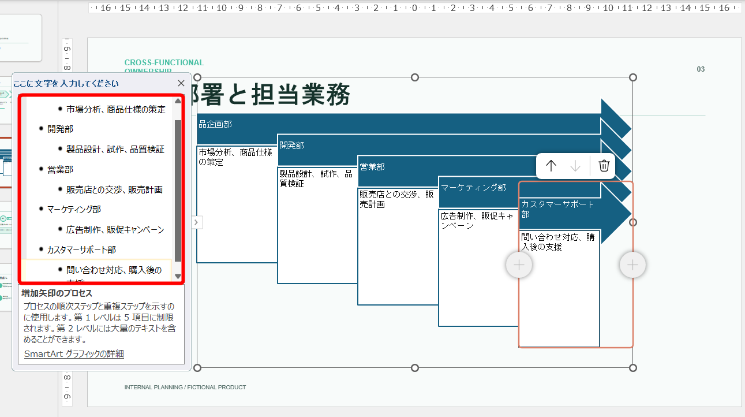
Task: Click 広告制作、販促キャンペーン text box on slide
Action: coord(478,267)
